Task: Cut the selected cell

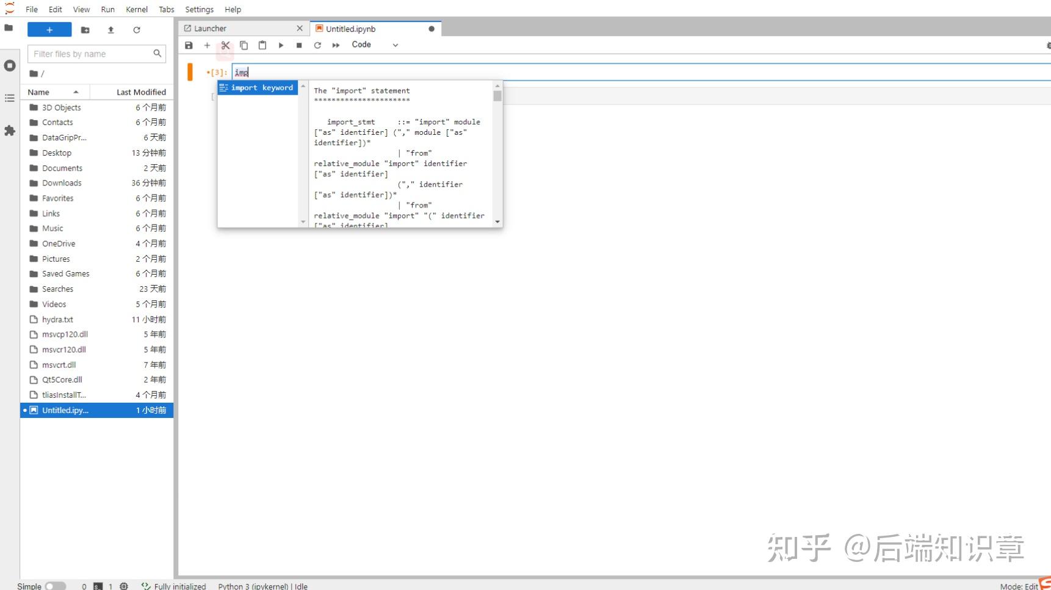Action: [225, 45]
